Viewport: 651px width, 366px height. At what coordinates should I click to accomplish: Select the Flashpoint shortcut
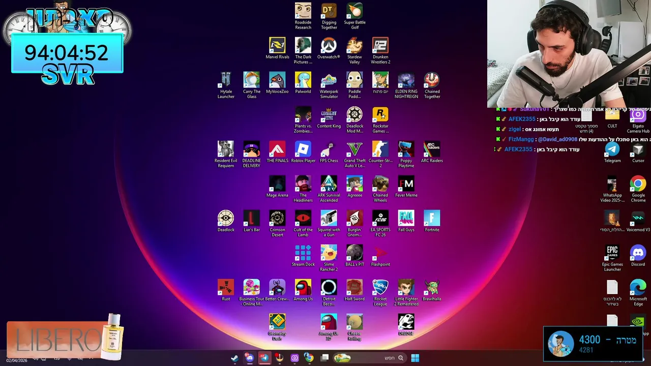coord(380,256)
